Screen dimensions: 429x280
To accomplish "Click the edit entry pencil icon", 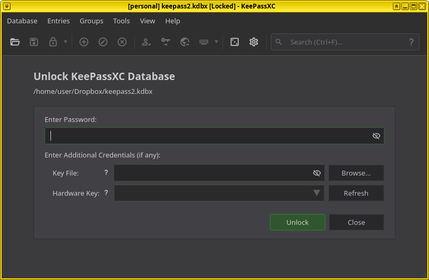I will pyautogui.click(x=103, y=42).
